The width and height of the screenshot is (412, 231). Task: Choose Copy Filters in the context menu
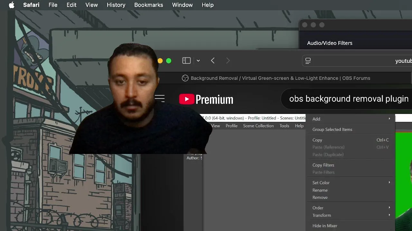350,165
